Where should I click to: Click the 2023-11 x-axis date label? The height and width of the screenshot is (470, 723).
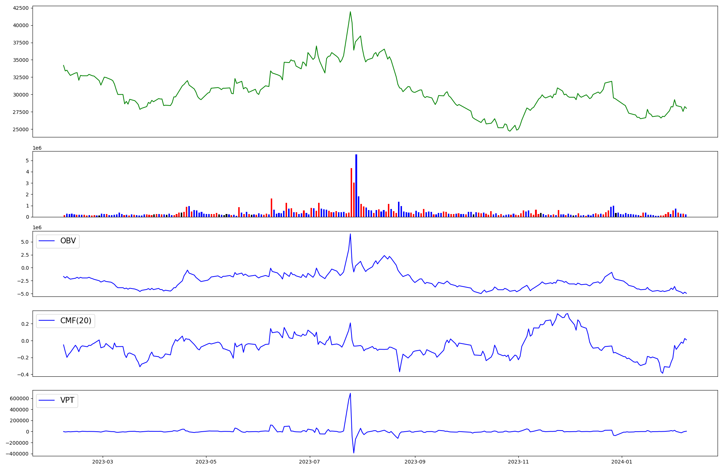(x=518, y=461)
